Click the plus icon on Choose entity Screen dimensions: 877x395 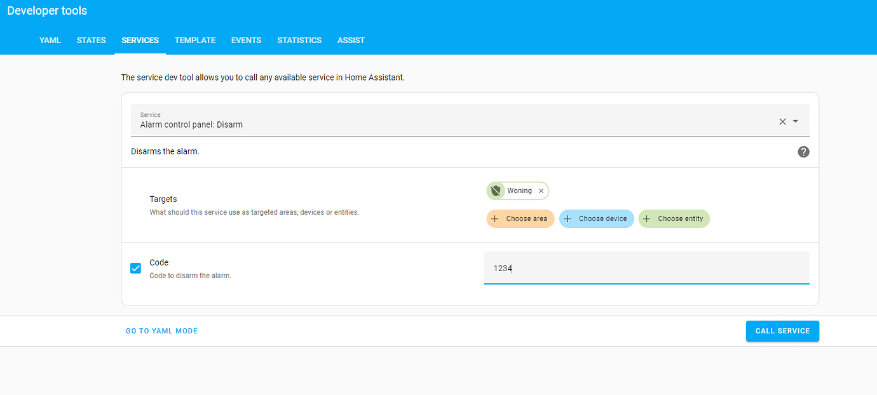click(x=647, y=219)
